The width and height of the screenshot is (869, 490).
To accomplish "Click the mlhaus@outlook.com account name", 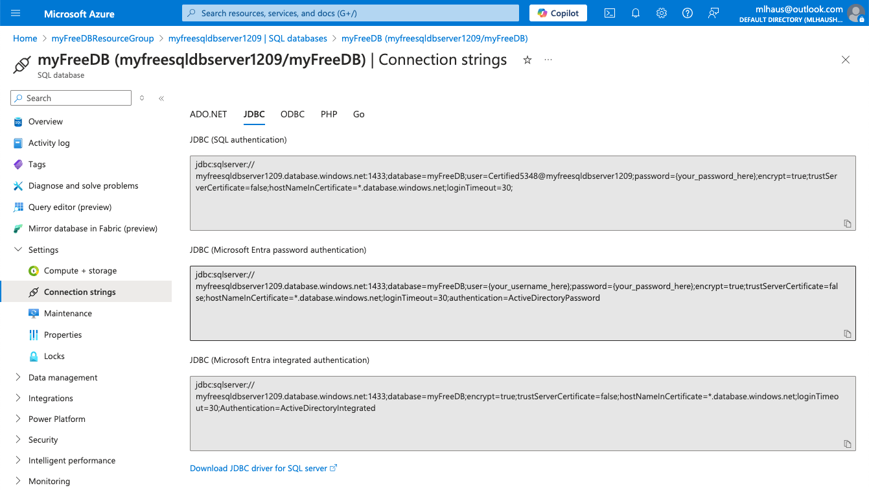I will point(800,9).
